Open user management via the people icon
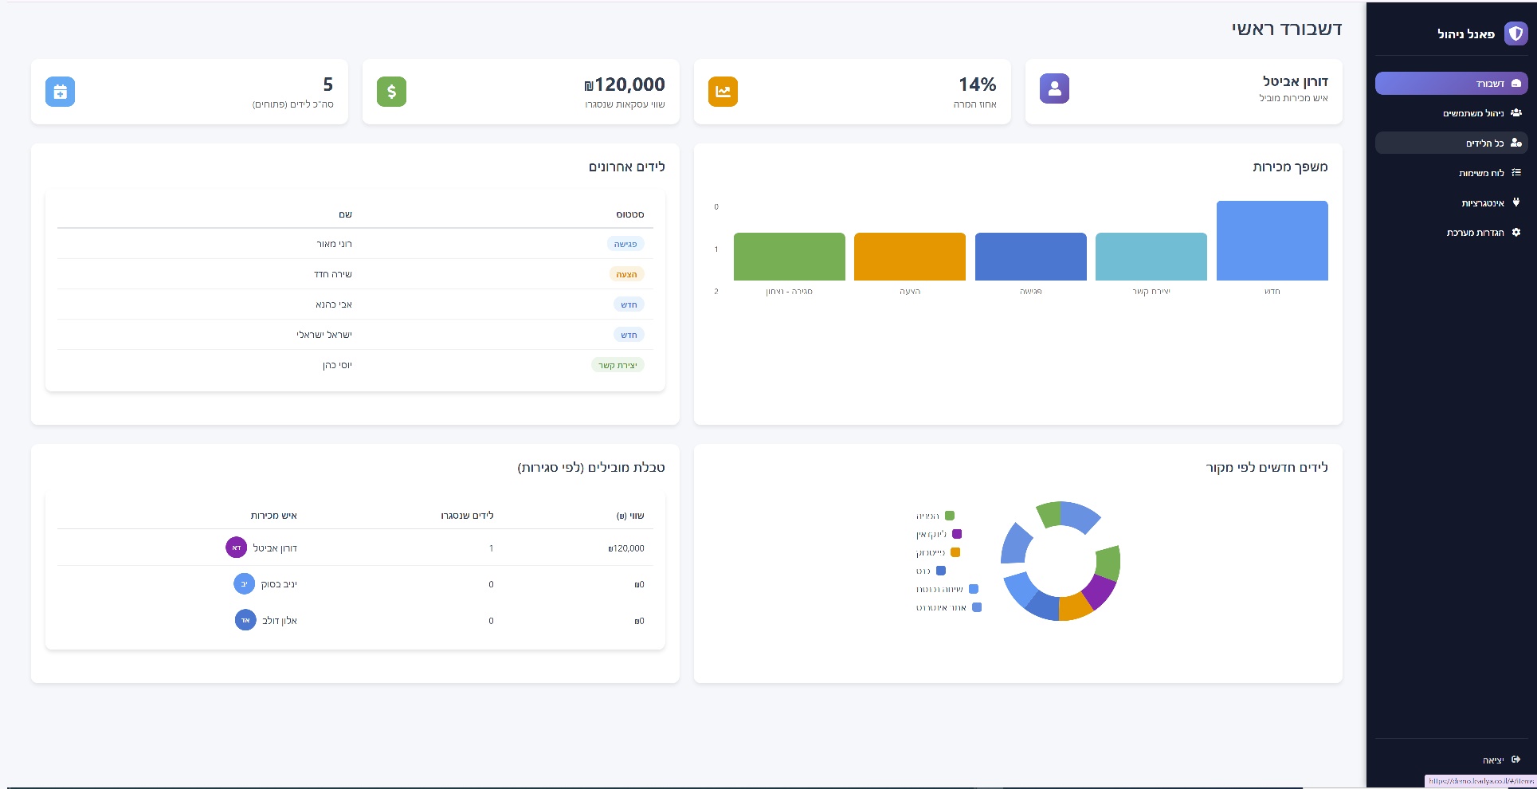This screenshot has height=789, width=1537. coord(1515,113)
